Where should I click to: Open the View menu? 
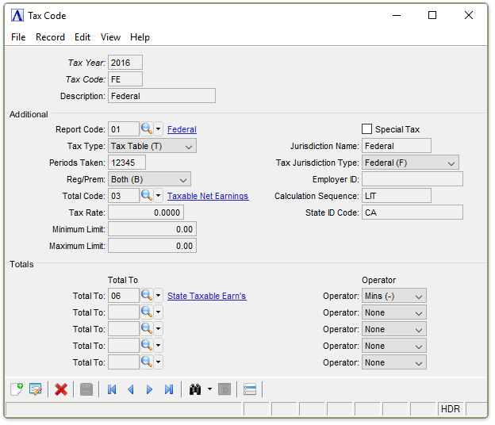pos(110,37)
